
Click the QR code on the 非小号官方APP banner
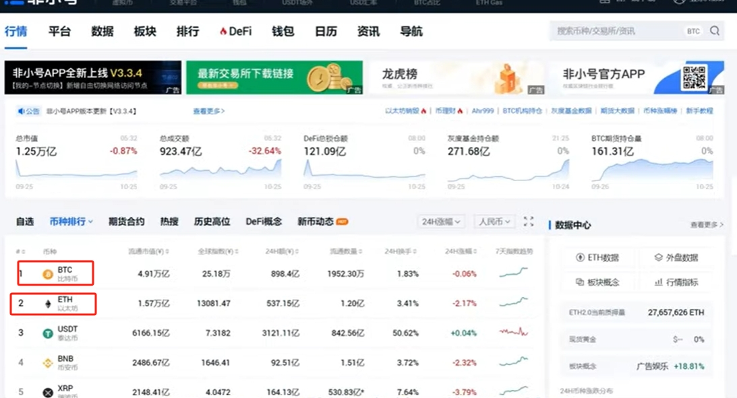tap(695, 77)
